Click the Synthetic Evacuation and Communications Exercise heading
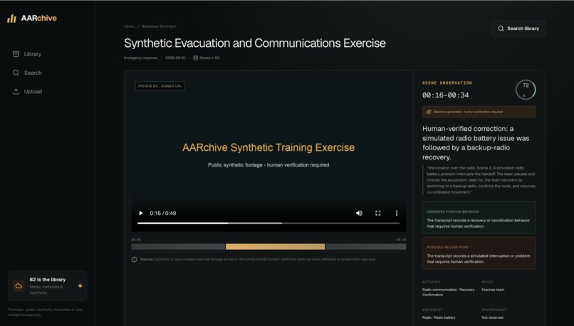The image size is (574, 326). point(255,43)
